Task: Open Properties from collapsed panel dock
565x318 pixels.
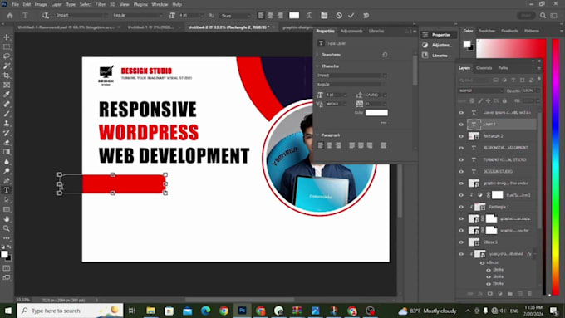Action: click(x=440, y=35)
